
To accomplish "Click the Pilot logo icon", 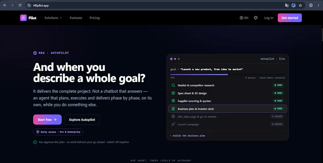I will tap(23, 18).
